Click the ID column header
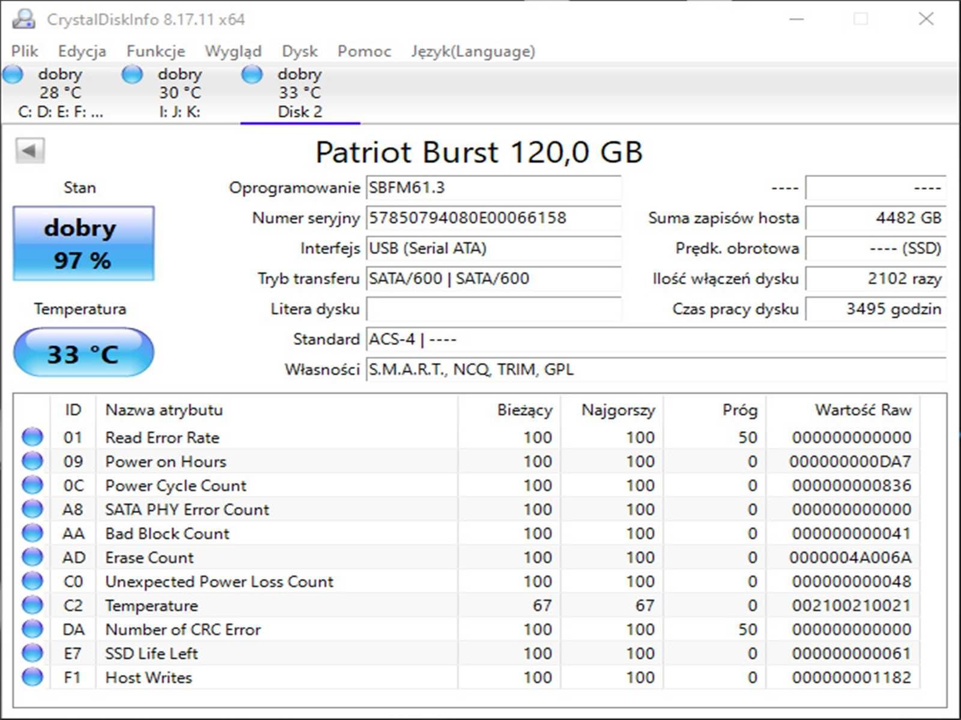This screenshot has height=720, width=961. (x=73, y=410)
